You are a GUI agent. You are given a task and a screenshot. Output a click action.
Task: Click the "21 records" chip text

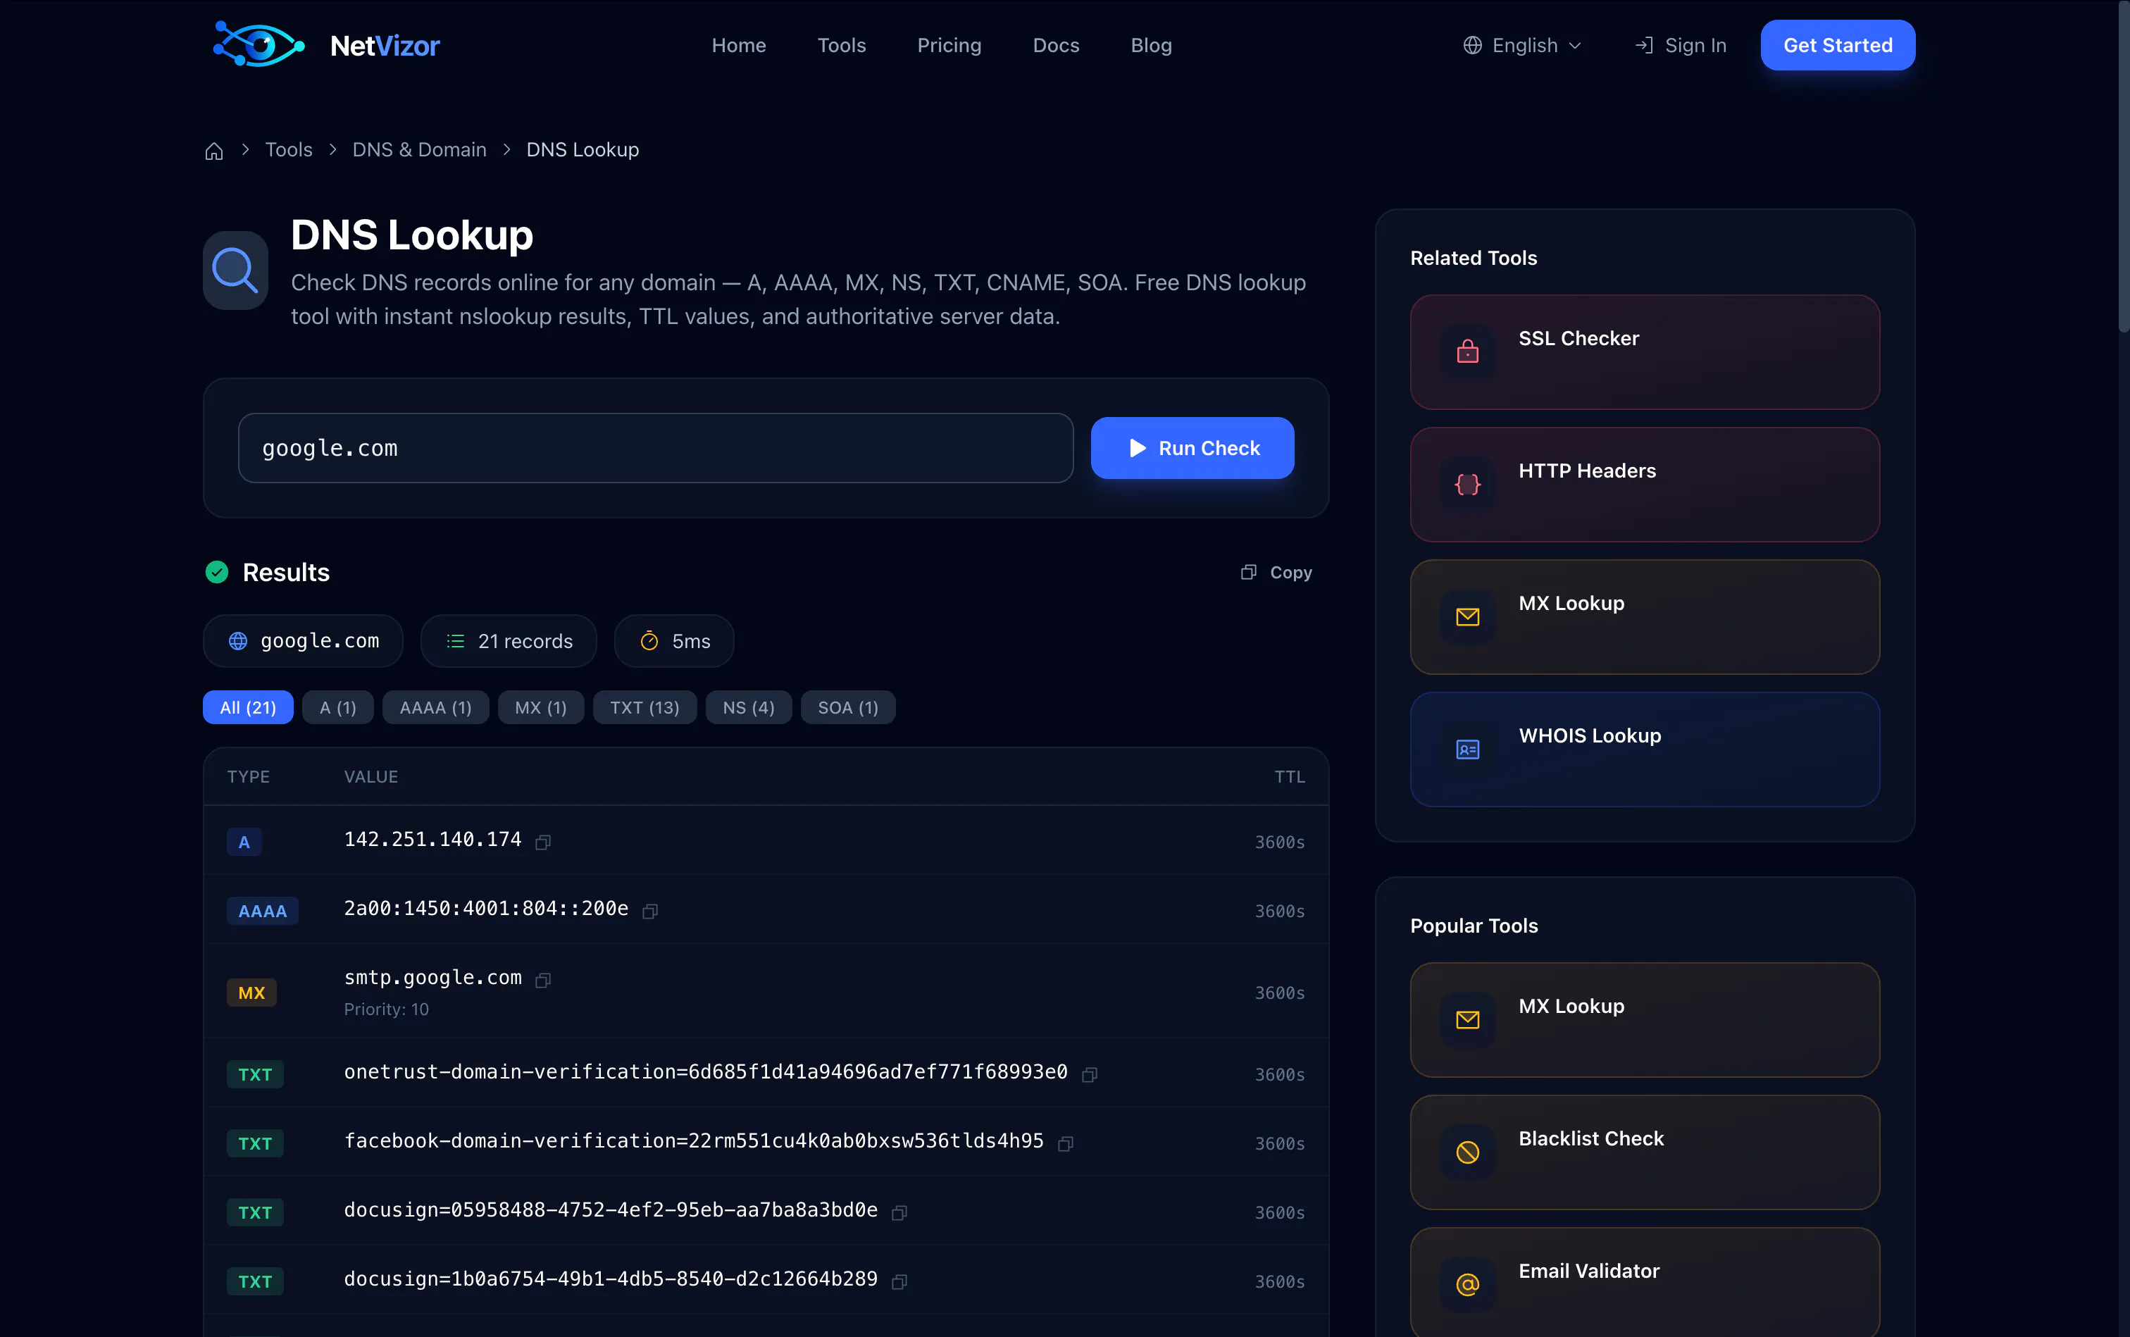tap(525, 641)
